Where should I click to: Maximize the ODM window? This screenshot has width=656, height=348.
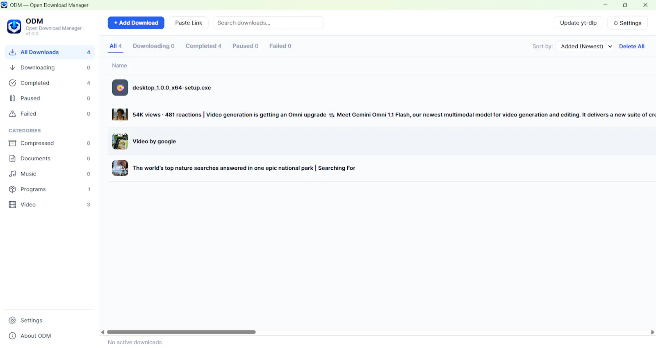[x=625, y=5]
